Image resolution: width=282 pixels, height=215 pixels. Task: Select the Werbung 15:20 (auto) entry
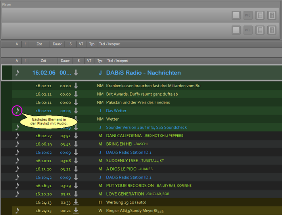point(126,202)
